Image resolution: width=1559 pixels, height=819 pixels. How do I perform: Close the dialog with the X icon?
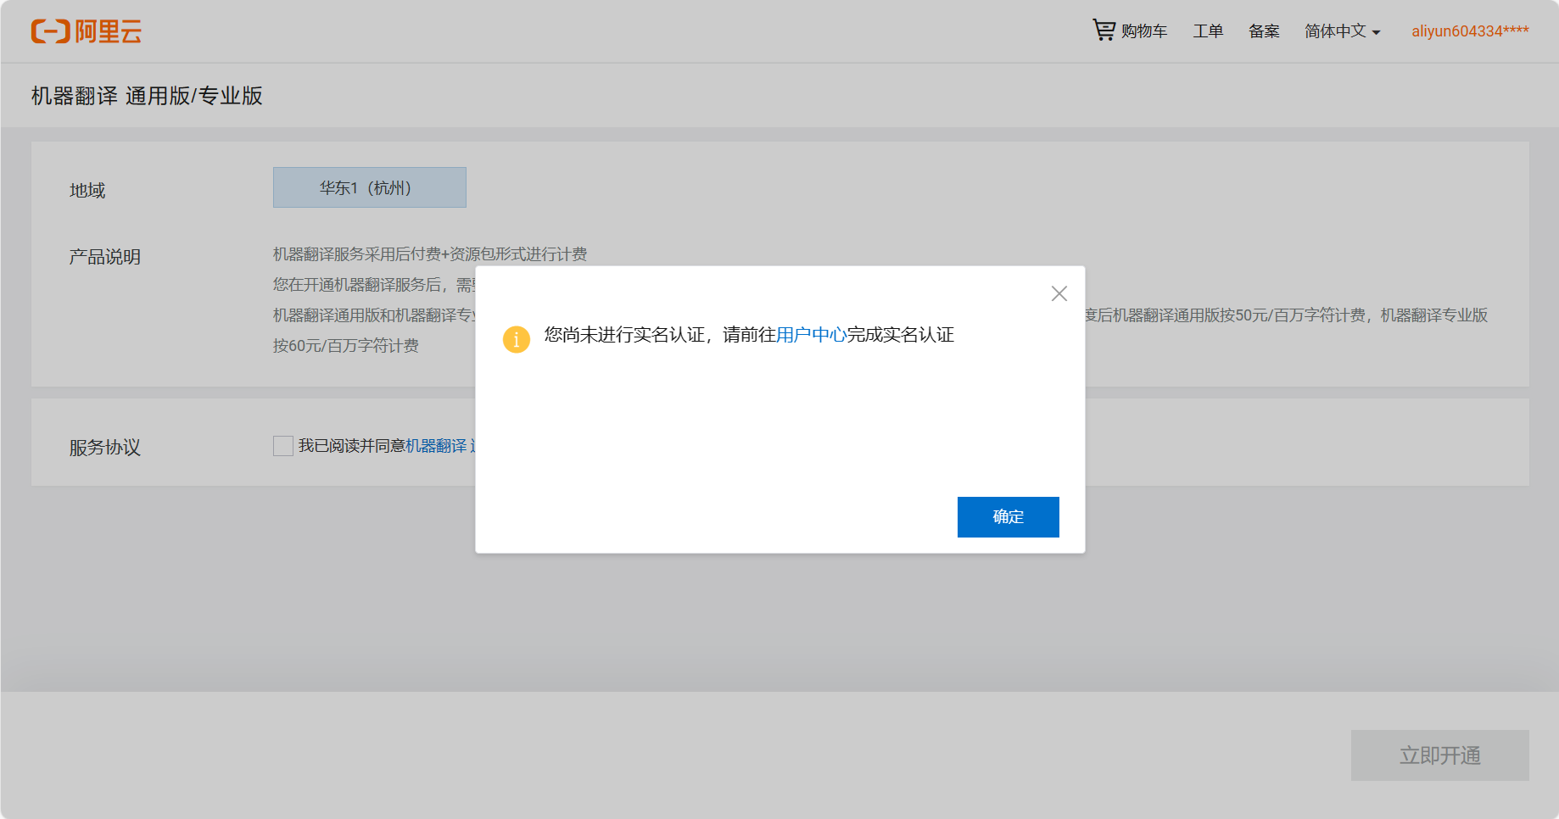(x=1059, y=293)
